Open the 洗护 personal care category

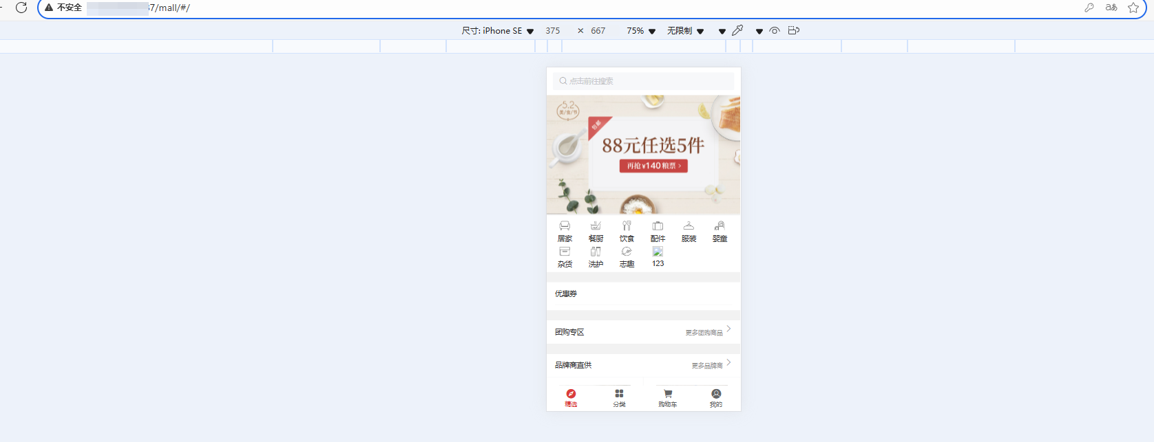click(x=596, y=256)
